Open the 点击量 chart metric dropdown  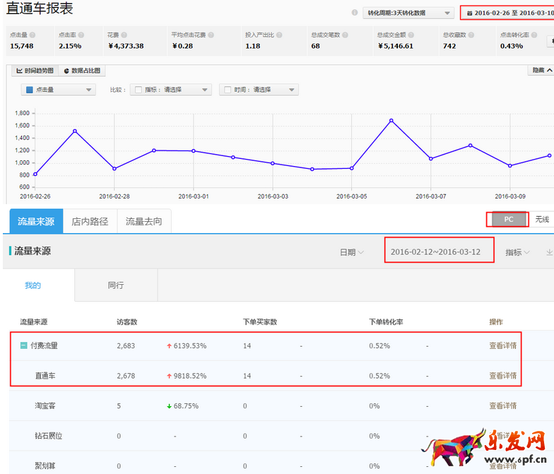(59, 90)
